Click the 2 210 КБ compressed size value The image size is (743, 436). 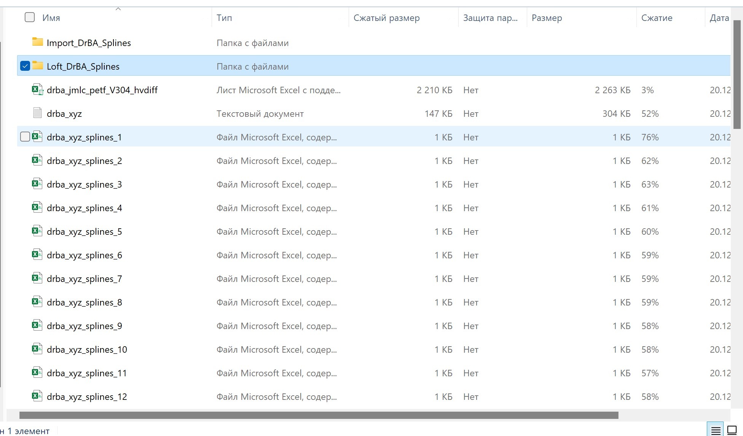pyautogui.click(x=434, y=90)
